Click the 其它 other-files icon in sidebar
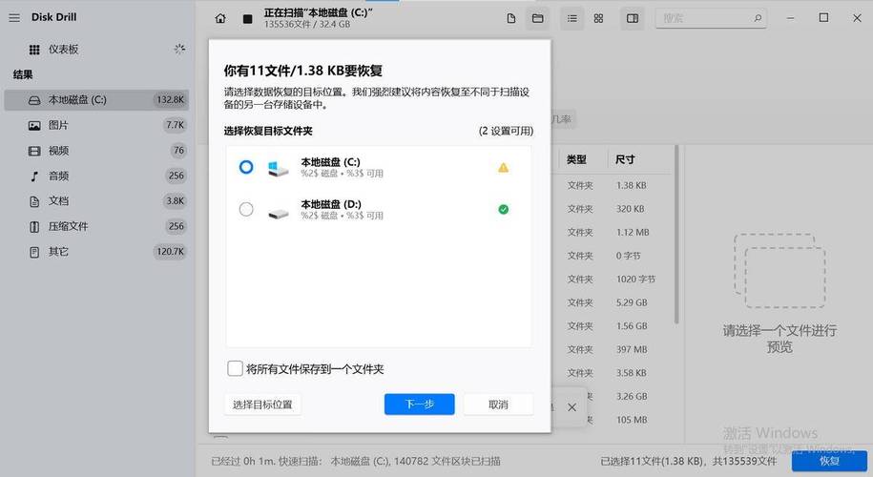Image resolution: width=873 pixels, height=477 pixels. point(34,252)
